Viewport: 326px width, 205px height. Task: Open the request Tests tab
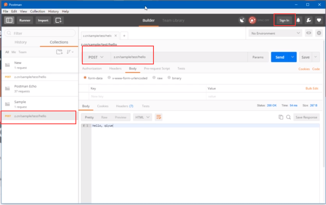181,68
